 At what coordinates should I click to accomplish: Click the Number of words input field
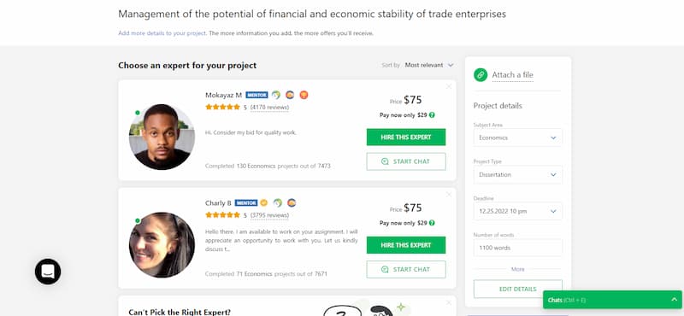[518, 248]
